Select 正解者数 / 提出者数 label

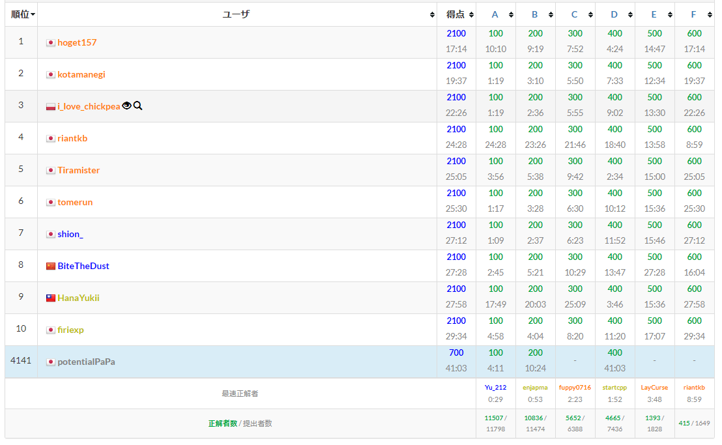pyautogui.click(x=240, y=424)
